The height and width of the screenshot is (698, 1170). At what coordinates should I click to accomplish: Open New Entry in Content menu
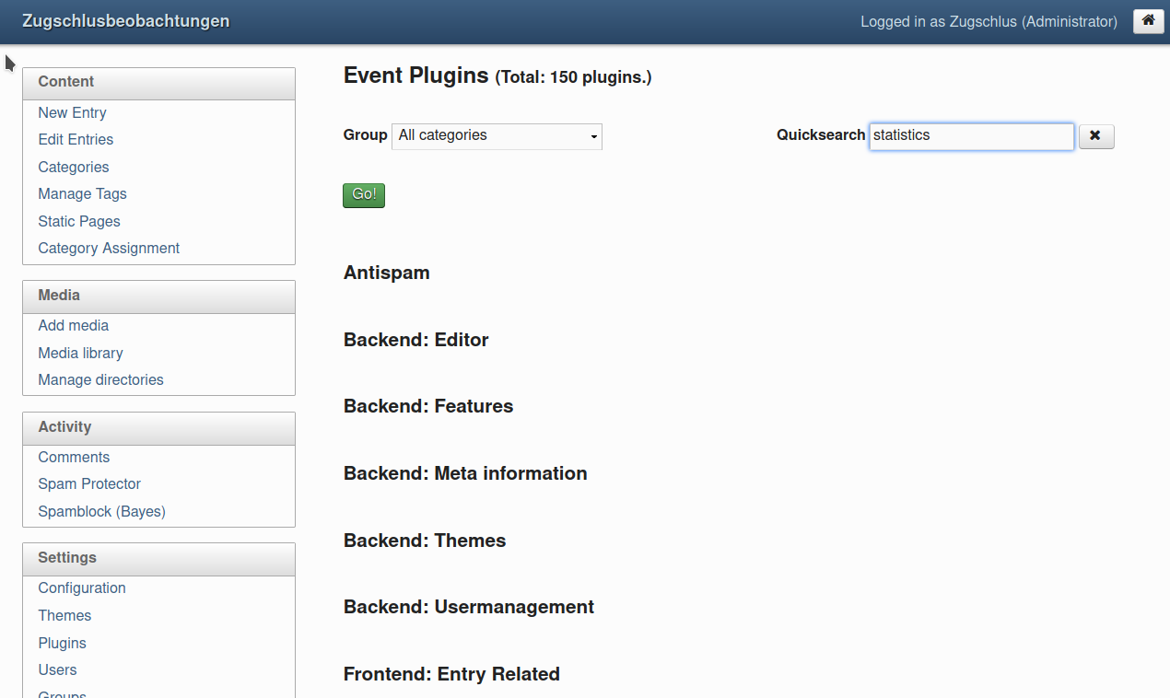pos(72,112)
